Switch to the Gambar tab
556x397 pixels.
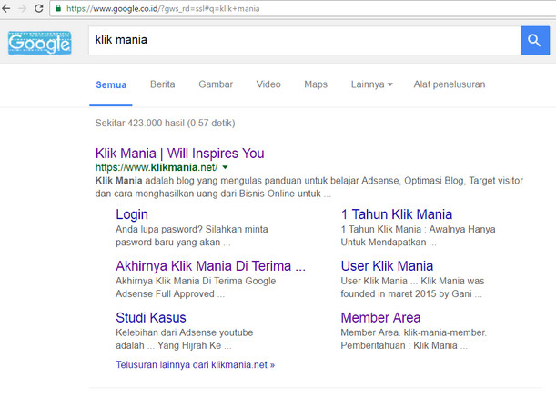pos(216,84)
